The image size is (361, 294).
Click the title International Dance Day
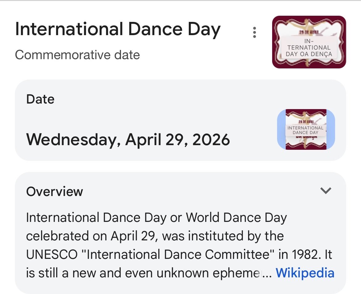coord(118,29)
